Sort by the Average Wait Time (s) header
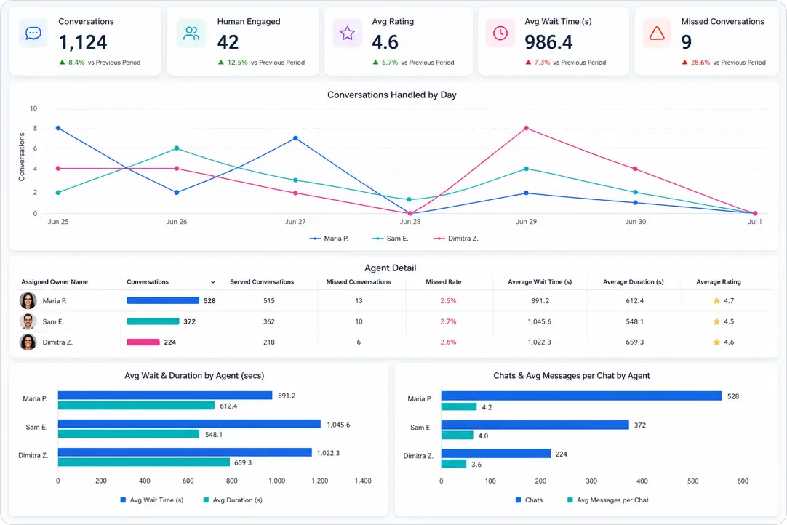The image size is (787, 525). tap(540, 282)
